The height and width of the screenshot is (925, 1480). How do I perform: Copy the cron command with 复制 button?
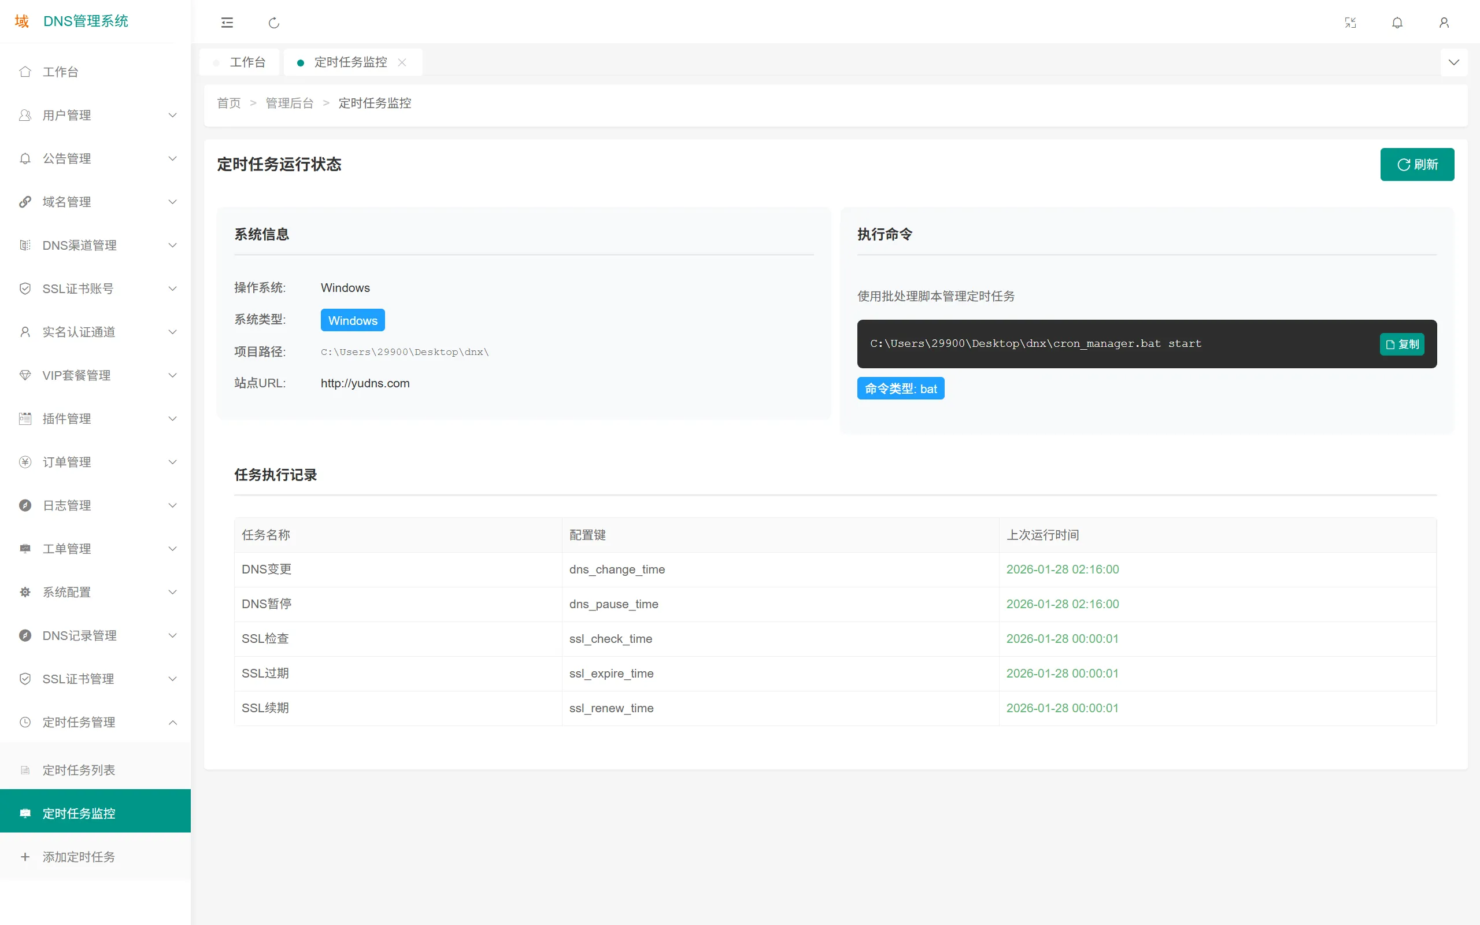coord(1402,344)
